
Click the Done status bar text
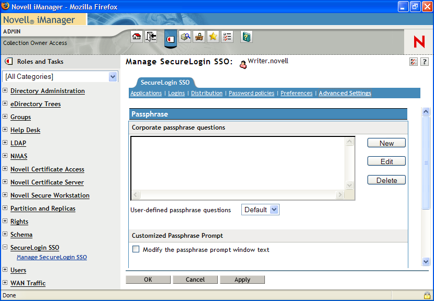[x=9, y=295]
